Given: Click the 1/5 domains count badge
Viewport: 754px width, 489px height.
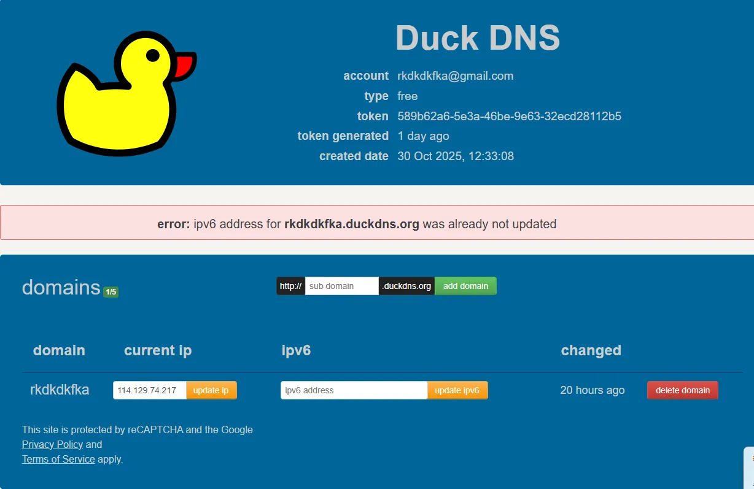Looking at the screenshot, I should pyautogui.click(x=111, y=292).
